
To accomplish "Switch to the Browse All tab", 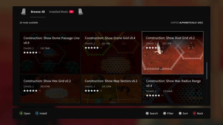I will [38, 12].
